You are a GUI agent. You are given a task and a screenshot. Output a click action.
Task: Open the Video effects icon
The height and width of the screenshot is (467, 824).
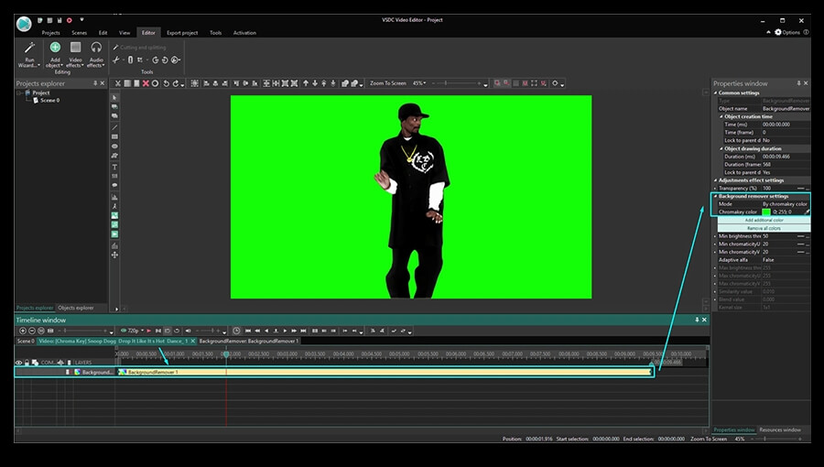pyautogui.click(x=76, y=48)
